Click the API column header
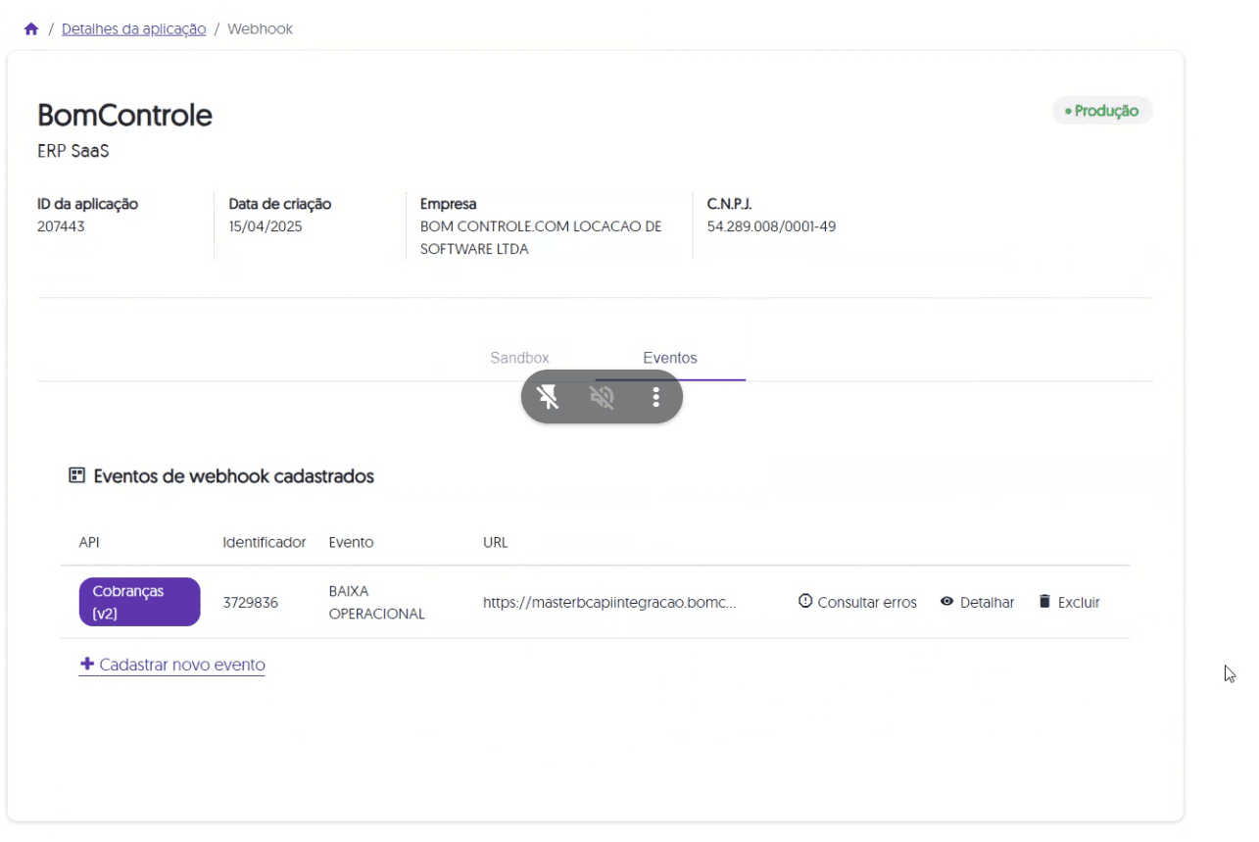1259x842 pixels. point(89,542)
